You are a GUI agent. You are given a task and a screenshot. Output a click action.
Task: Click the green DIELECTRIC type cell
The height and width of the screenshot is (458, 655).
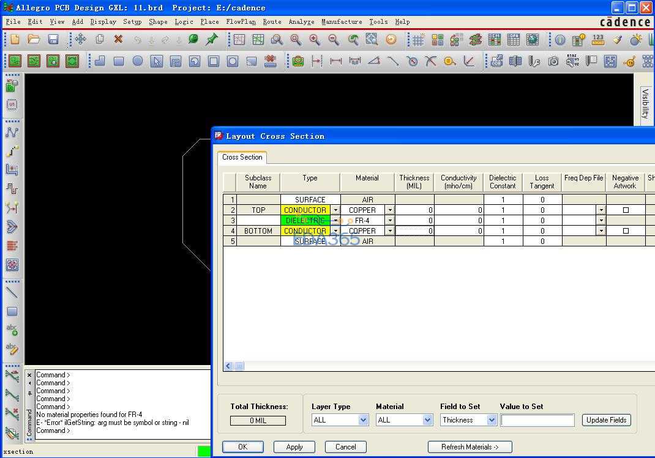pos(305,221)
